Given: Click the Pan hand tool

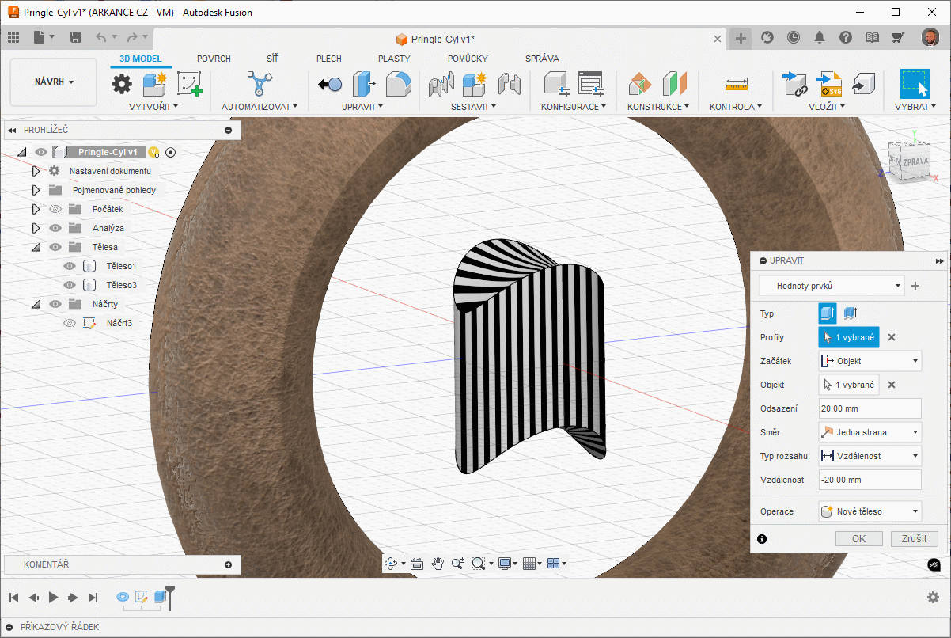Looking at the screenshot, I should [x=438, y=564].
